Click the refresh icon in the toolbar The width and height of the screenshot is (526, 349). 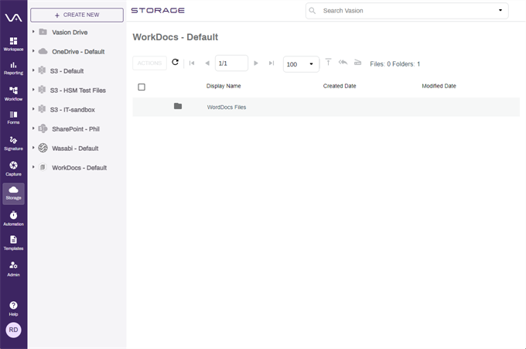coord(175,62)
